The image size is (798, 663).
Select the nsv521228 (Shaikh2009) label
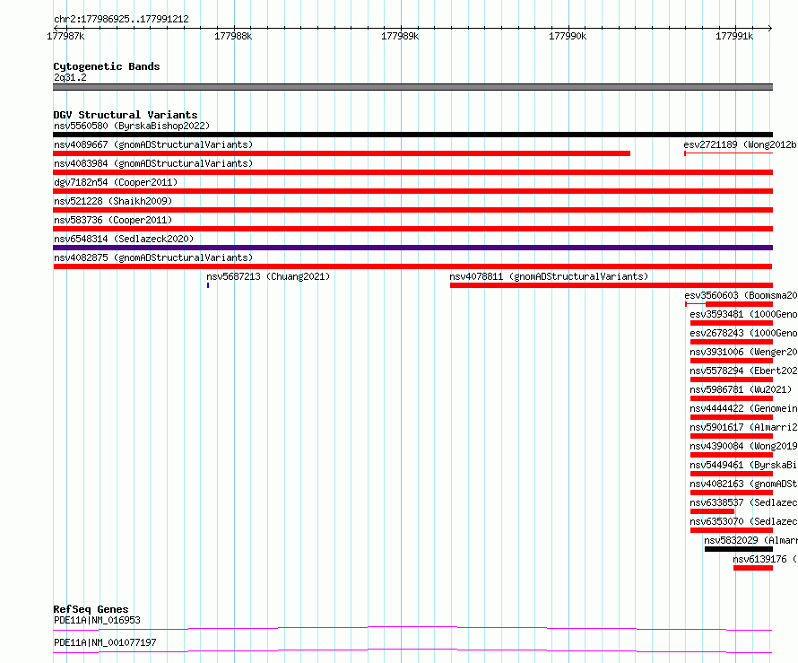click(x=113, y=201)
